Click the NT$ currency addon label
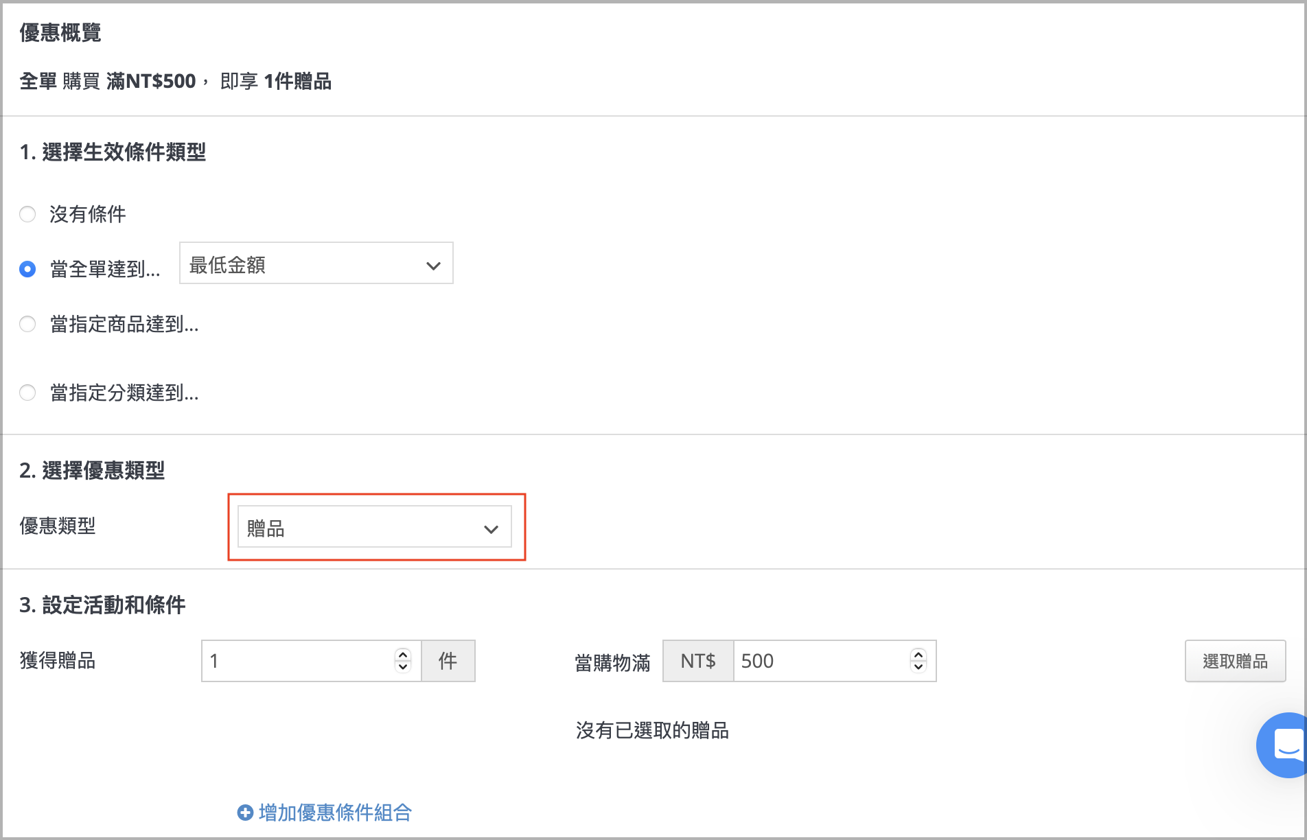1307x840 pixels. click(698, 661)
